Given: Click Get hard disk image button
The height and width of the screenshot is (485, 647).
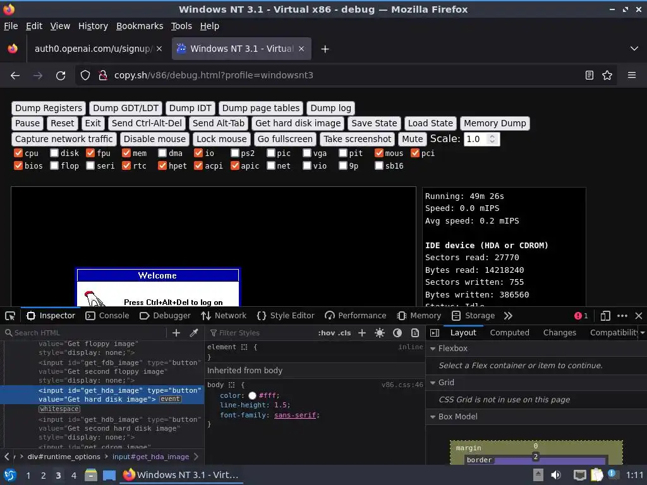Looking at the screenshot, I should 298,123.
